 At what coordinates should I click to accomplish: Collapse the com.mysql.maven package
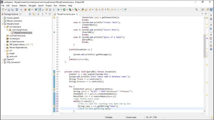[7, 30]
